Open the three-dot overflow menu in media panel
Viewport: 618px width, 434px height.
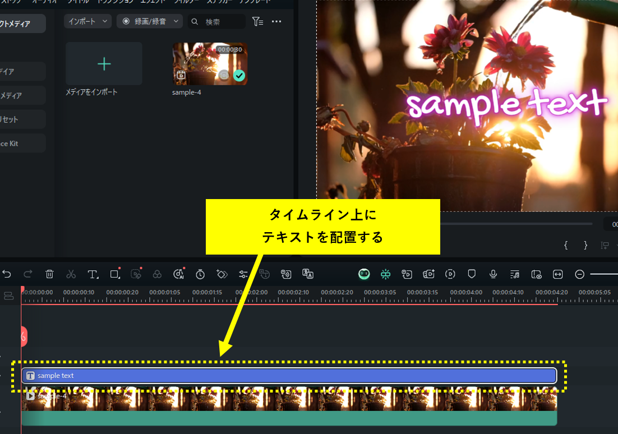click(x=276, y=21)
